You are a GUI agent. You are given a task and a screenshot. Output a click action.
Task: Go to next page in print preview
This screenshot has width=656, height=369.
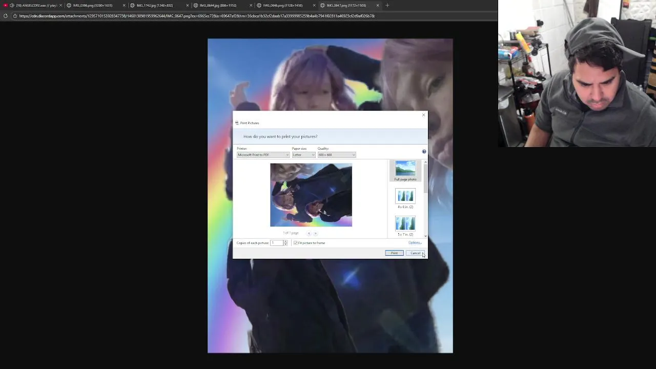click(x=315, y=233)
